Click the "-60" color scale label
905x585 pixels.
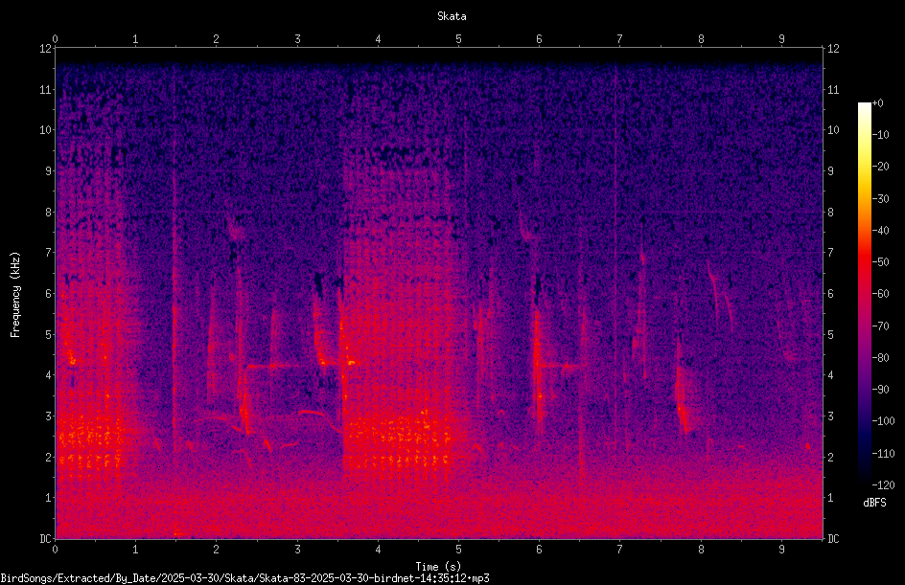[880, 294]
